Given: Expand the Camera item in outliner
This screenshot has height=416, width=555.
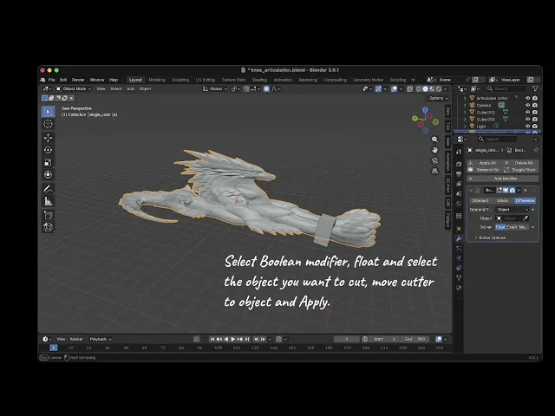Looking at the screenshot, I should [x=465, y=105].
